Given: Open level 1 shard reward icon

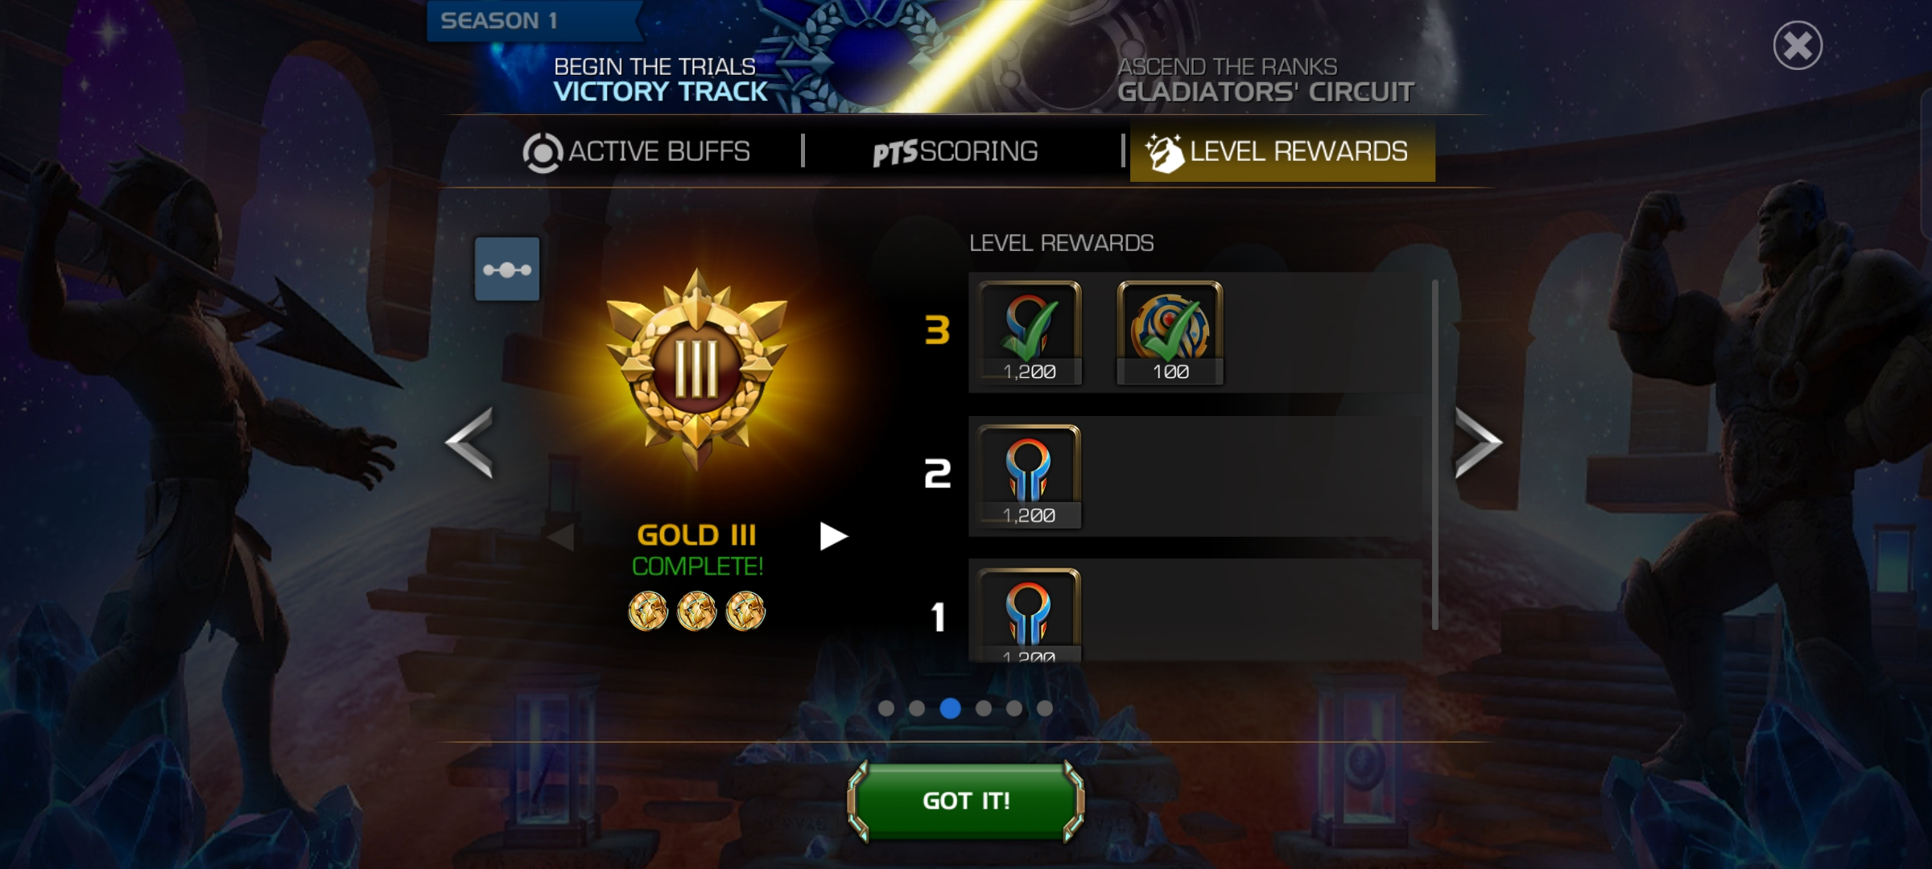Looking at the screenshot, I should pos(1029,615).
